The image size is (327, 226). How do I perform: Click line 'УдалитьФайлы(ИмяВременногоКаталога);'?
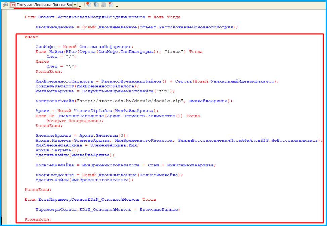click(x=84, y=180)
